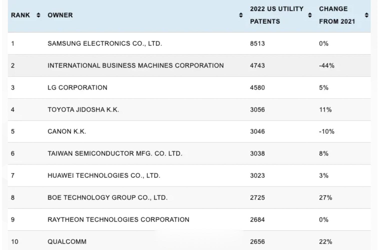Select the Samsung Electronics Co., Ltd. cell
The height and width of the screenshot is (250, 379).
click(x=105, y=43)
